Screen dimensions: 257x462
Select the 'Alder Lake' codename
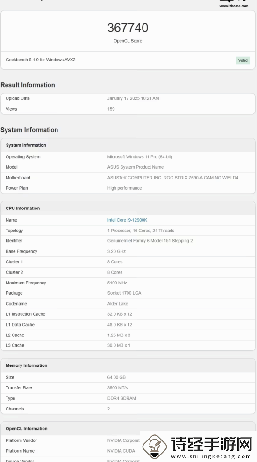pyautogui.click(x=117, y=304)
